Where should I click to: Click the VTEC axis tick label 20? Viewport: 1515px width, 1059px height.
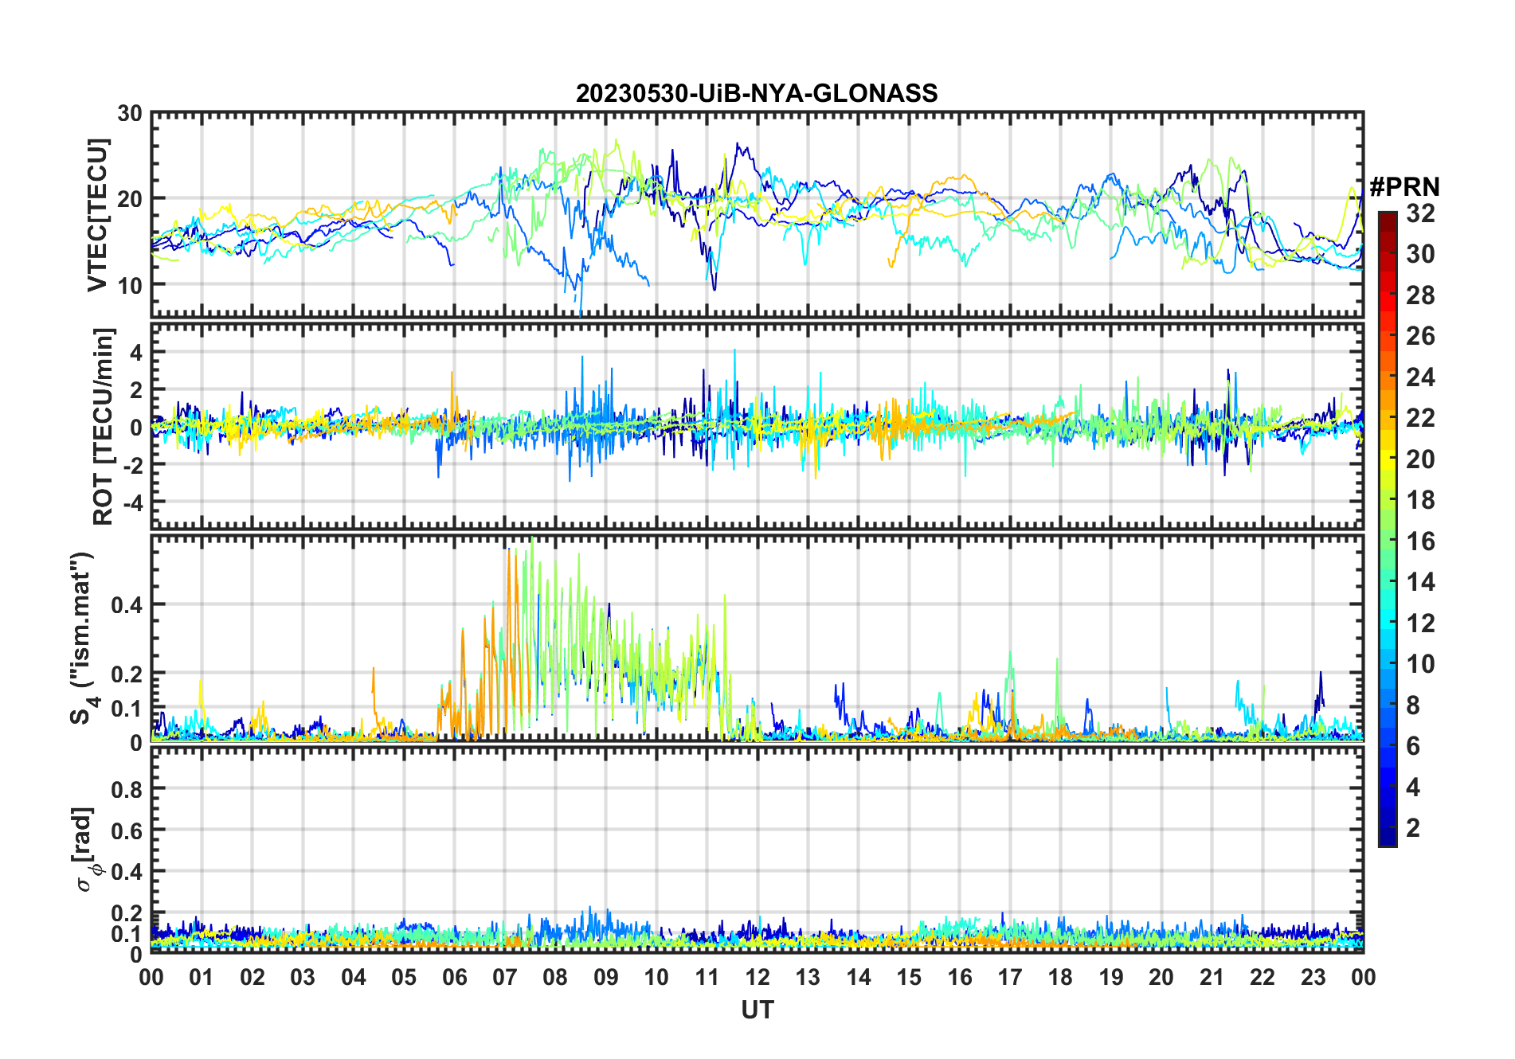[x=130, y=199]
